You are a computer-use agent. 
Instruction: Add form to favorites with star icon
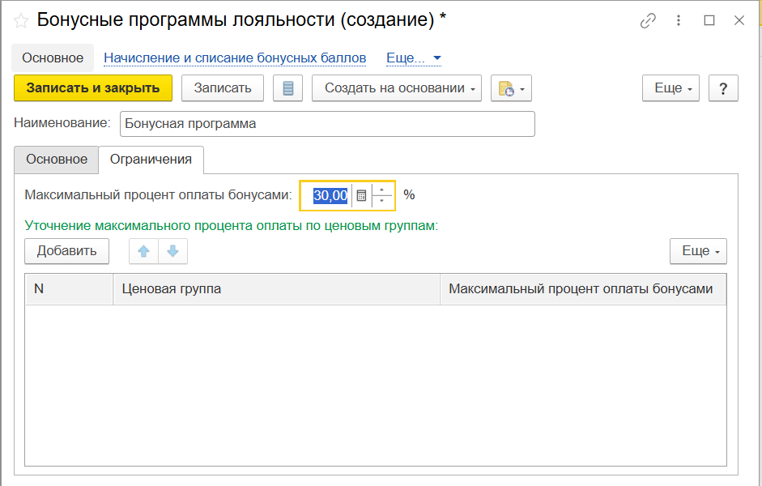(x=21, y=21)
